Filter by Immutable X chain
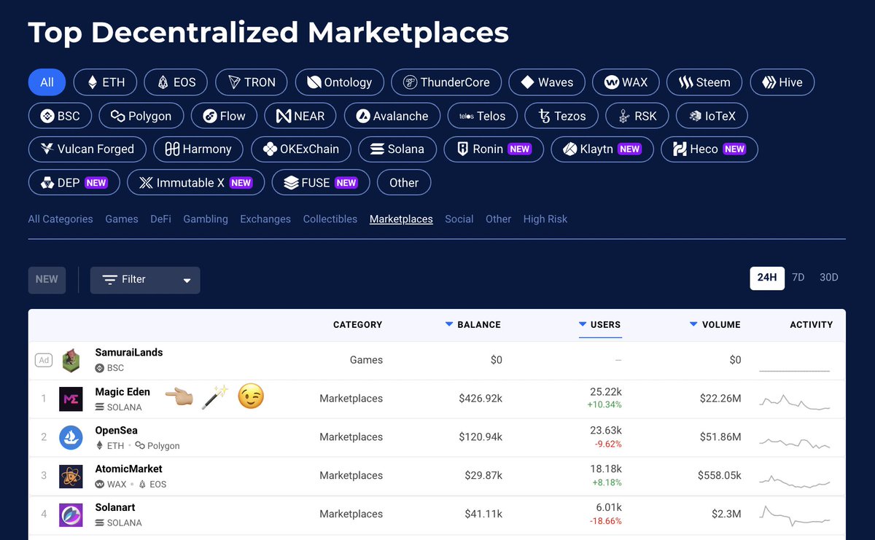875x540 pixels. coord(195,183)
